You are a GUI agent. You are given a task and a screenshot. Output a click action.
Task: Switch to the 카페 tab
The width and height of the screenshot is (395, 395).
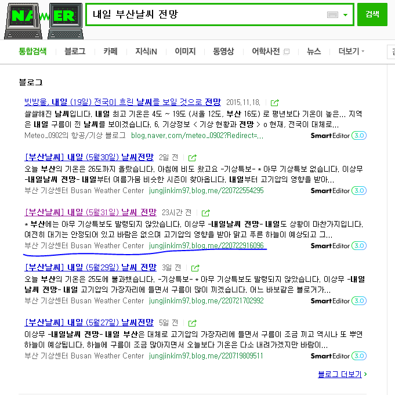click(x=110, y=52)
